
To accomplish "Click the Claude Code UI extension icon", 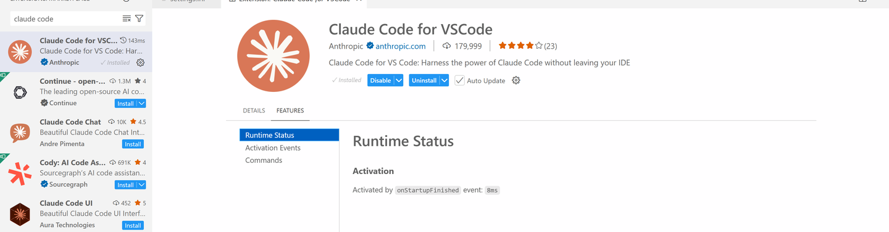I will coord(20,214).
